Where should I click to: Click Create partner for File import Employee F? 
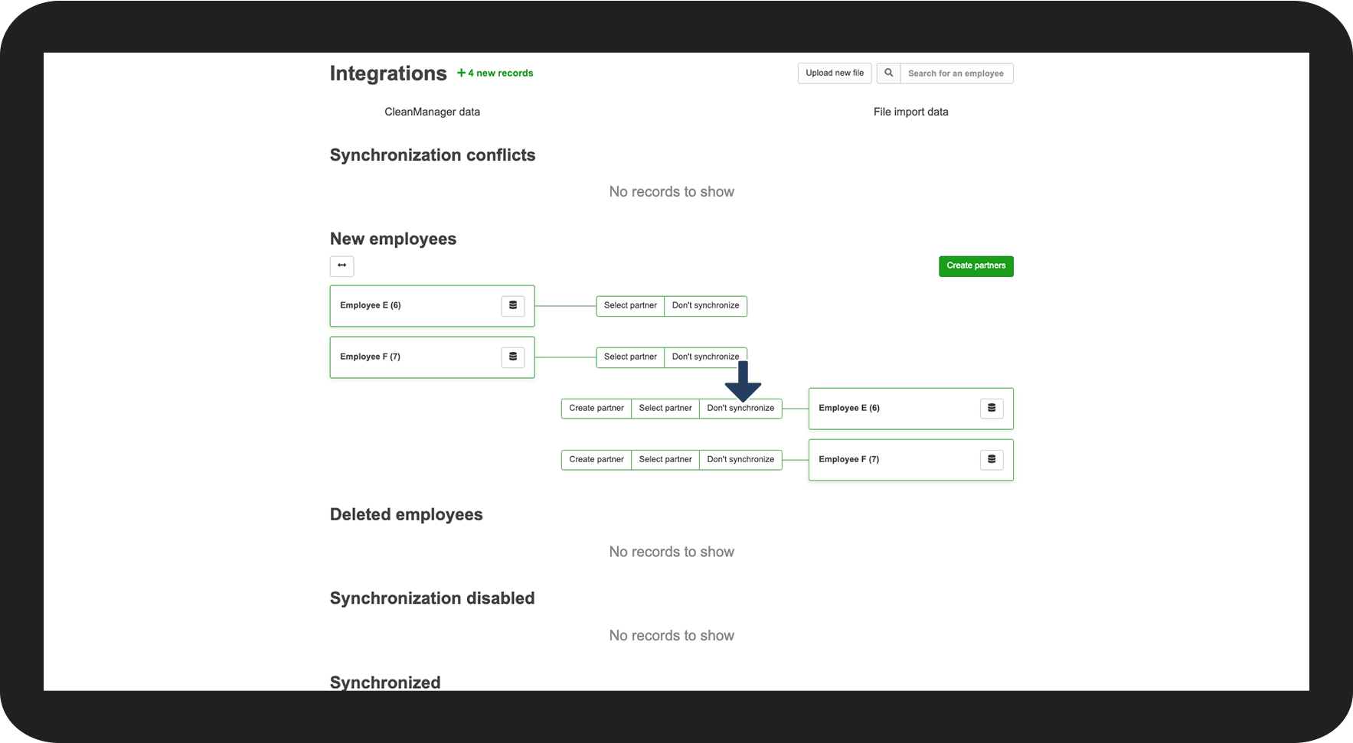tap(596, 459)
